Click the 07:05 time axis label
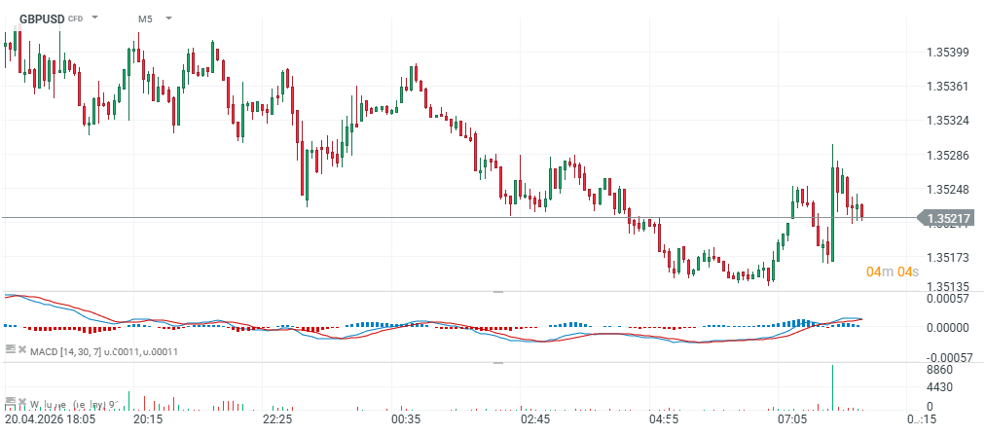Image resolution: width=986 pixels, height=435 pixels. click(x=793, y=420)
